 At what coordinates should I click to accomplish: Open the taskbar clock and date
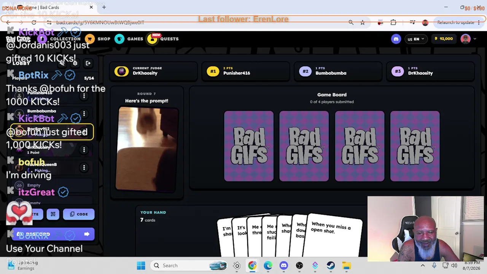[472, 265]
